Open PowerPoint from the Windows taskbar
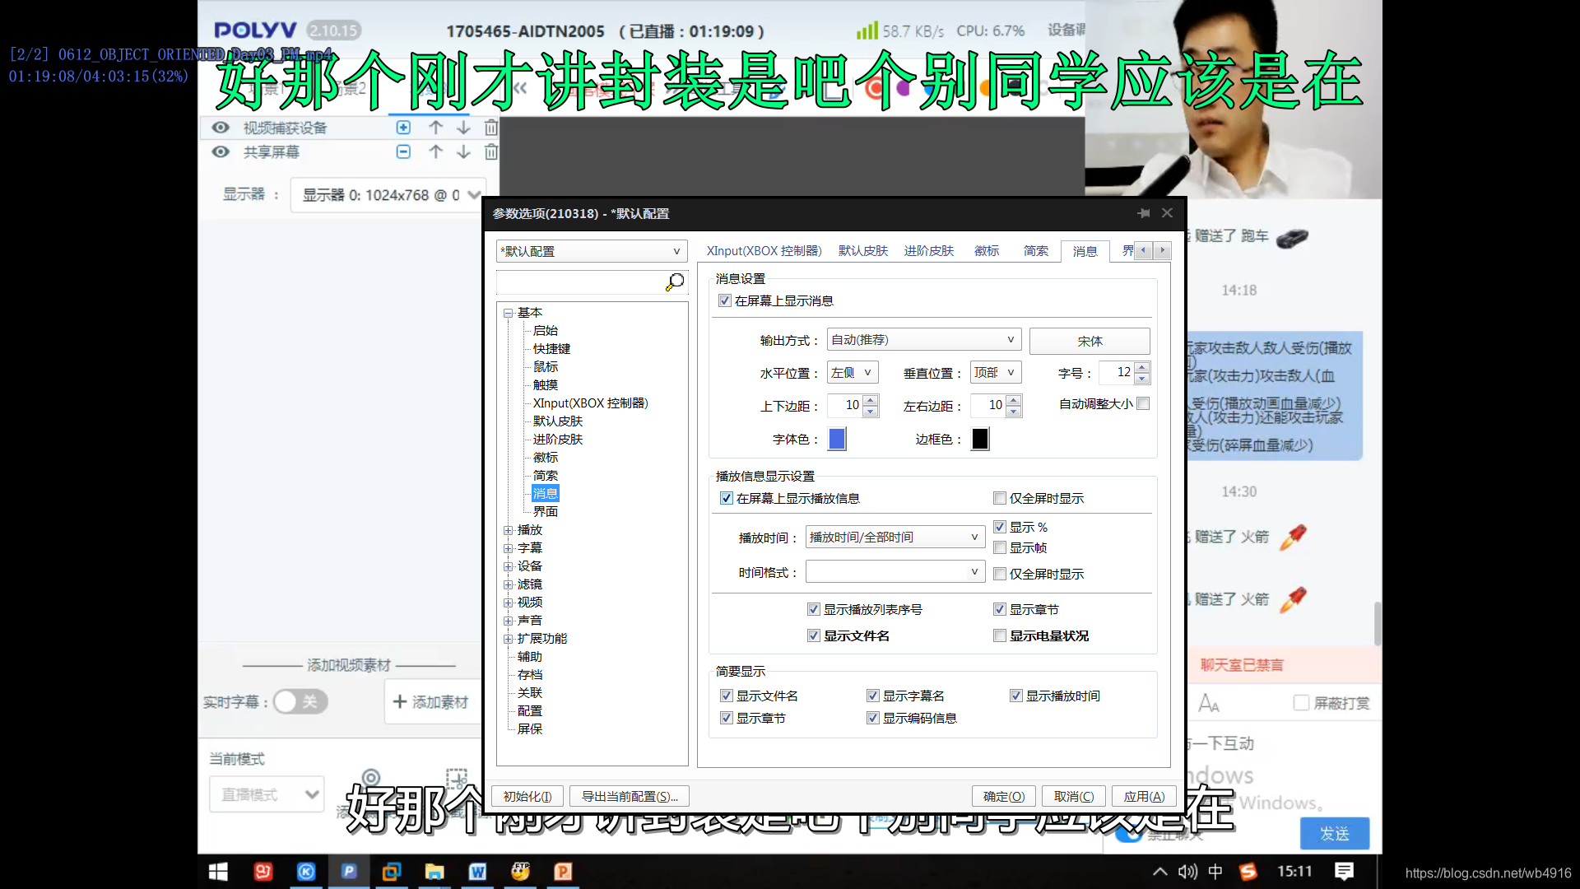1580x889 pixels. (x=563, y=872)
